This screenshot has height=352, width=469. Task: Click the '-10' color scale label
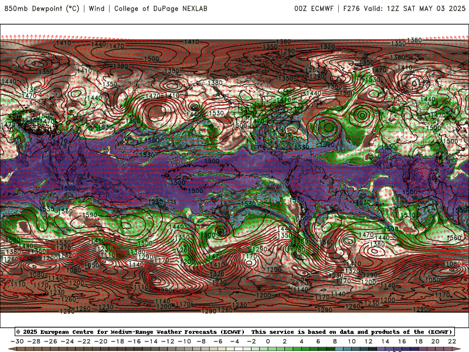click(x=185, y=341)
